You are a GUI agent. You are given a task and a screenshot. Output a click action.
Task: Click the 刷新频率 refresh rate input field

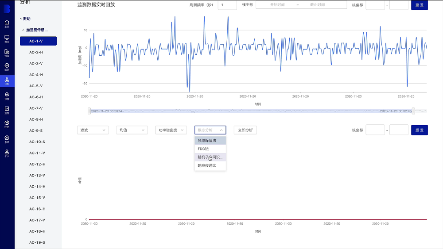point(227,5)
